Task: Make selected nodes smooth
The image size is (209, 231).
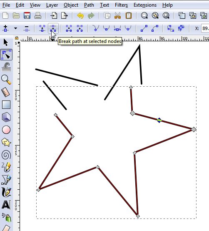Action: coord(106,28)
